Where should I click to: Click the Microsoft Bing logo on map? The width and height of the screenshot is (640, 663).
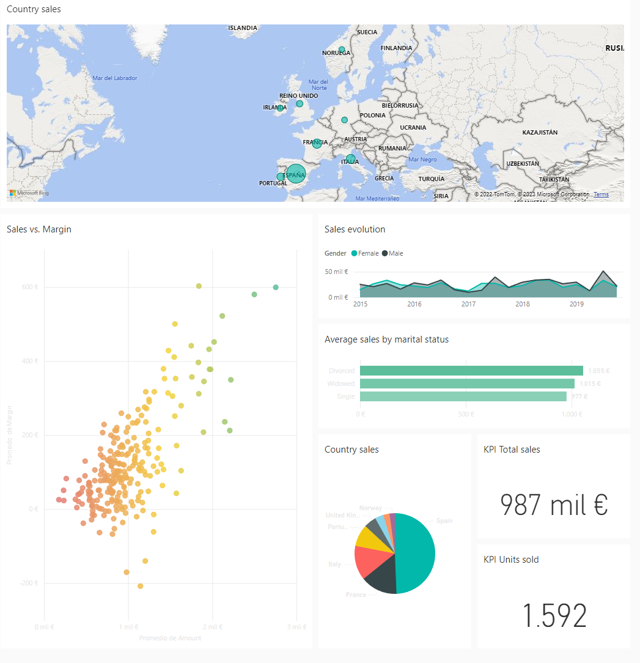tap(29, 193)
